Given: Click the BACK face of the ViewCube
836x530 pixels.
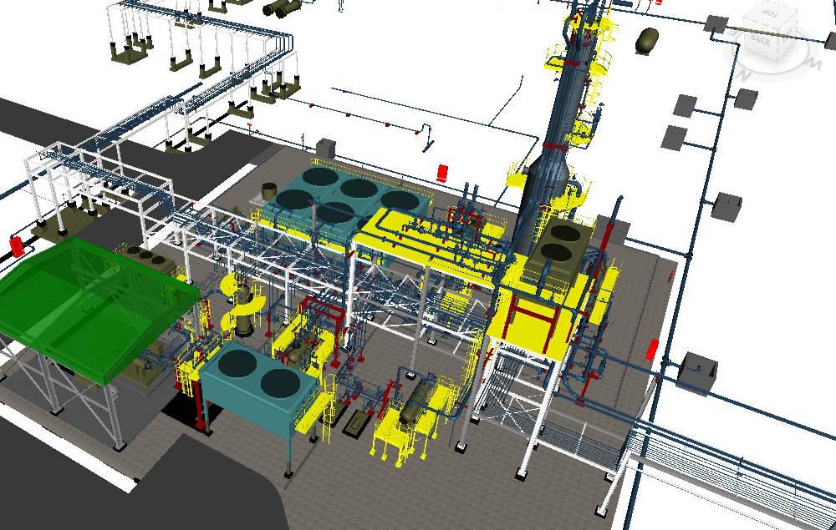Looking at the screenshot, I should point(761,38).
